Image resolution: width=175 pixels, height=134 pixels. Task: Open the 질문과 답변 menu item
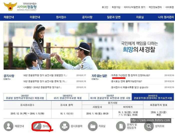pos(113,17)
